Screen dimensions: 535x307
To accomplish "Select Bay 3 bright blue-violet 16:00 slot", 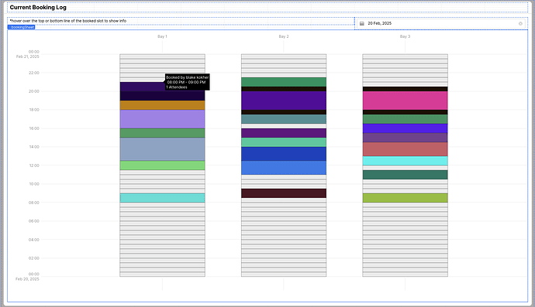I will [x=405, y=128].
